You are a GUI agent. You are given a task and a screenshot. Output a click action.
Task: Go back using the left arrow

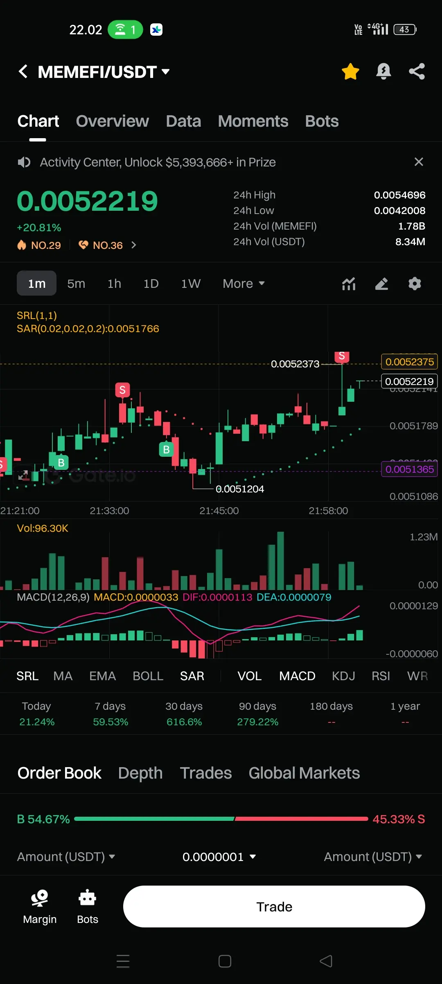(23, 72)
